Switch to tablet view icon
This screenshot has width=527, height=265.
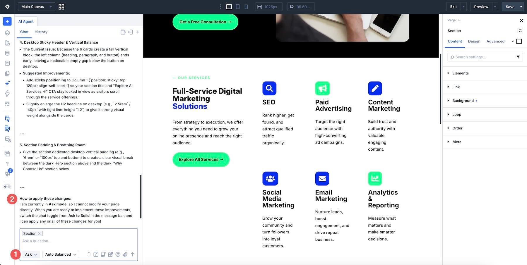coord(238,7)
